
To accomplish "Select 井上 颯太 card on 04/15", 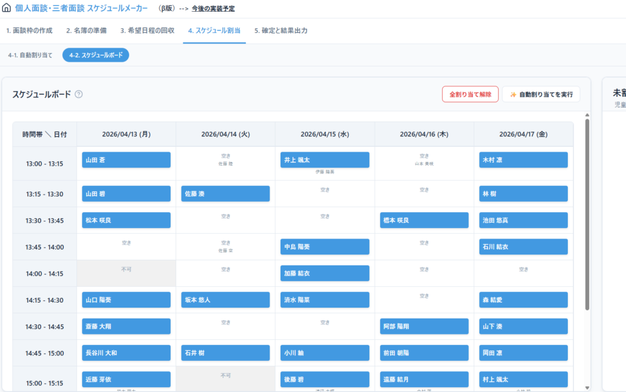I will tap(325, 160).
